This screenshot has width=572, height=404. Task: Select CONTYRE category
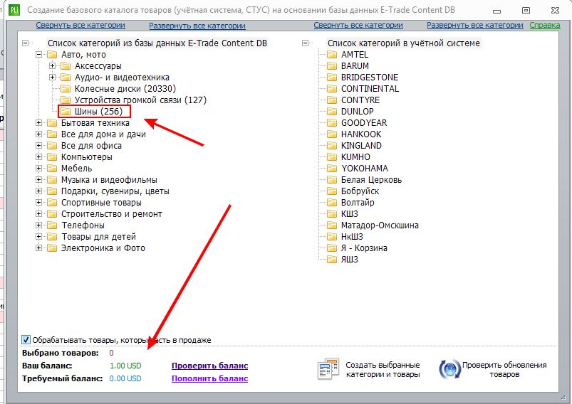360,100
